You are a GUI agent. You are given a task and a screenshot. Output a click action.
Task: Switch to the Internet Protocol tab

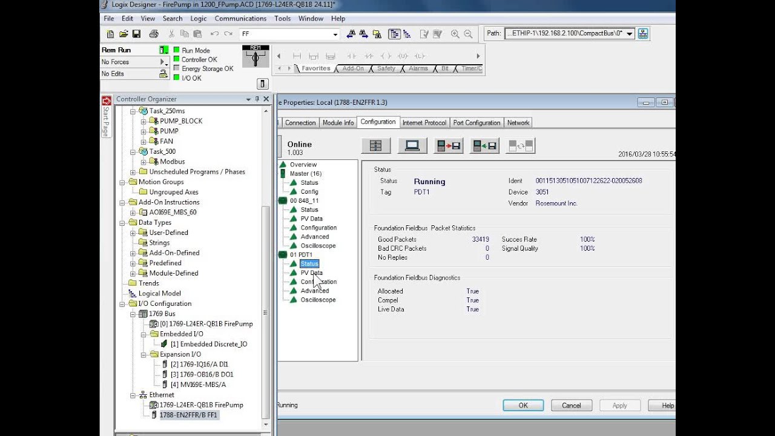pyautogui.click(x=424, y=122)
